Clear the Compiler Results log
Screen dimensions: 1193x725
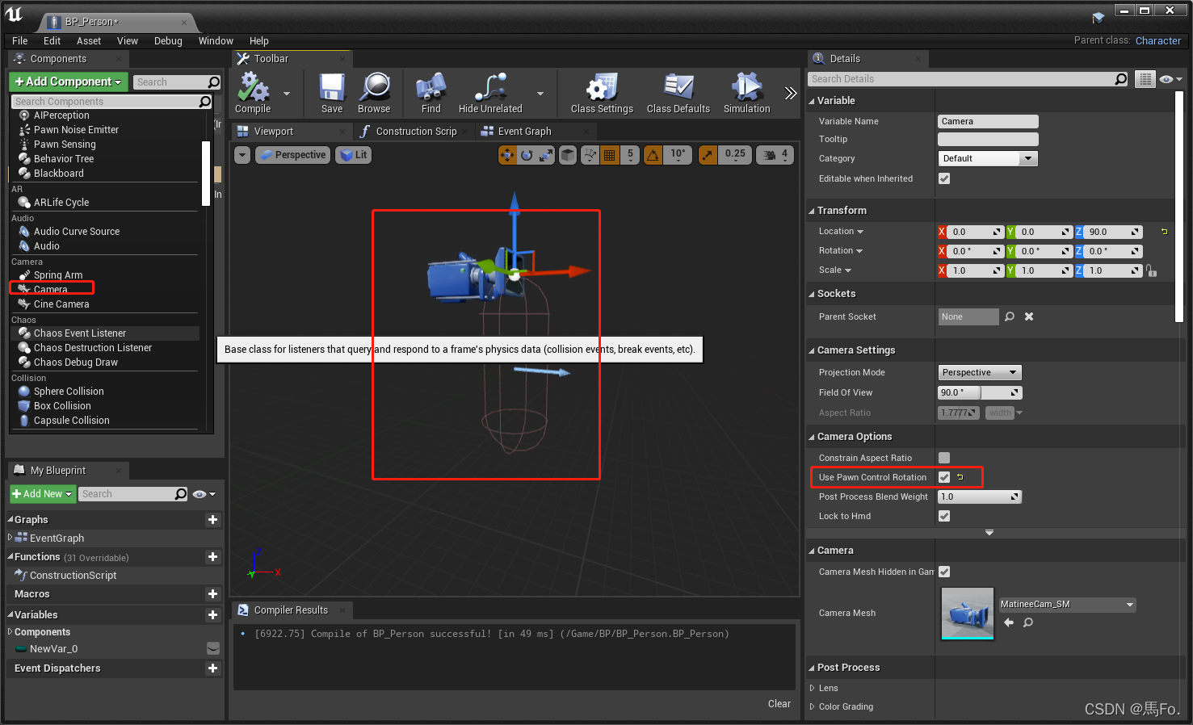(x=778, y=703)
